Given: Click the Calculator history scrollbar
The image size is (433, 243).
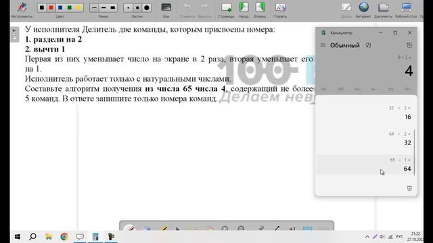Looking at the screenshot, I should [415, 153].
